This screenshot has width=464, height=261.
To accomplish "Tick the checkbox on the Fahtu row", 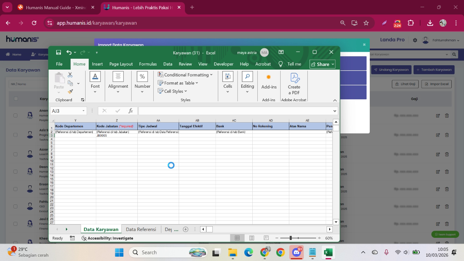I will [15, 206].
